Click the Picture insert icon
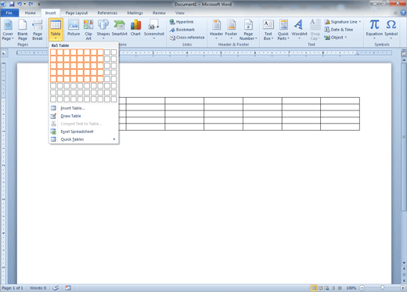This screenshot has height=292, width=407. click(x=74, y=28)
